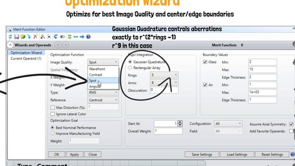
Task: Click the green double-arrow swap icon
Action: click(x=70, y=37)
